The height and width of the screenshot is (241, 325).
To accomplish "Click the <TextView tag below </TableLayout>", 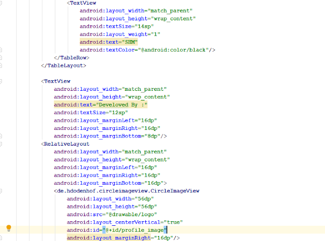I will pos(55,81).
